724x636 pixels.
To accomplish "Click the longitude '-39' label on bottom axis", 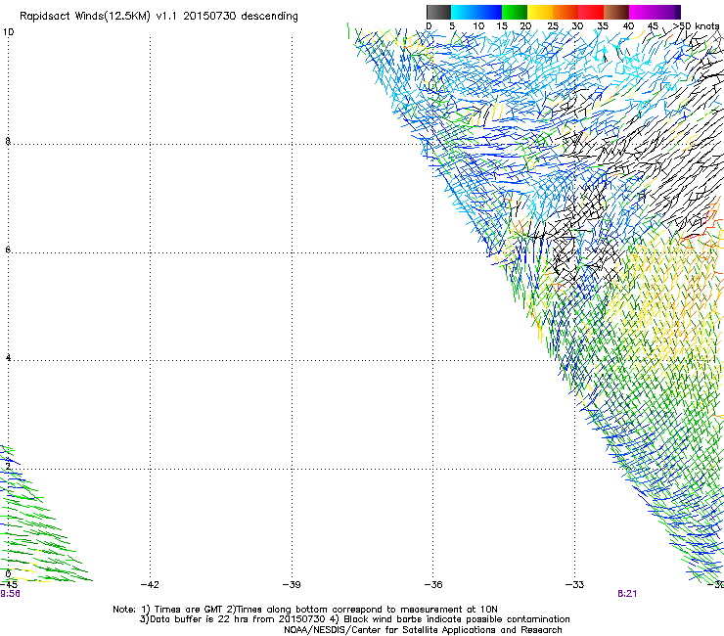I will point(292,585).
